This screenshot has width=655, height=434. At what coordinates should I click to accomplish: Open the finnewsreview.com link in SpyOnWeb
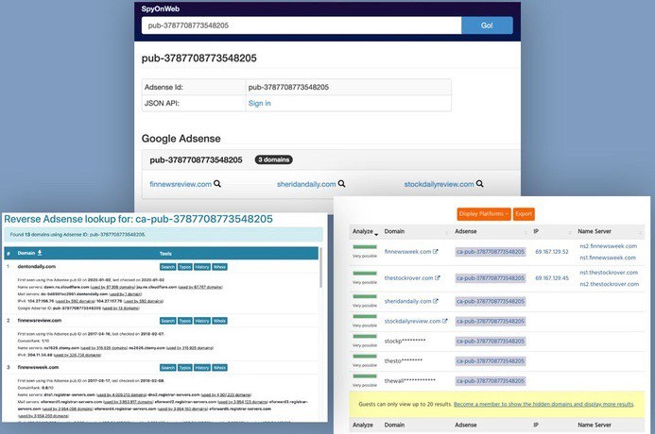tap(181, 184)
